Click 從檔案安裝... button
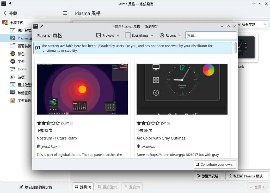The width and height of the screenshot is (270, 193). click(x=209, y=176)
